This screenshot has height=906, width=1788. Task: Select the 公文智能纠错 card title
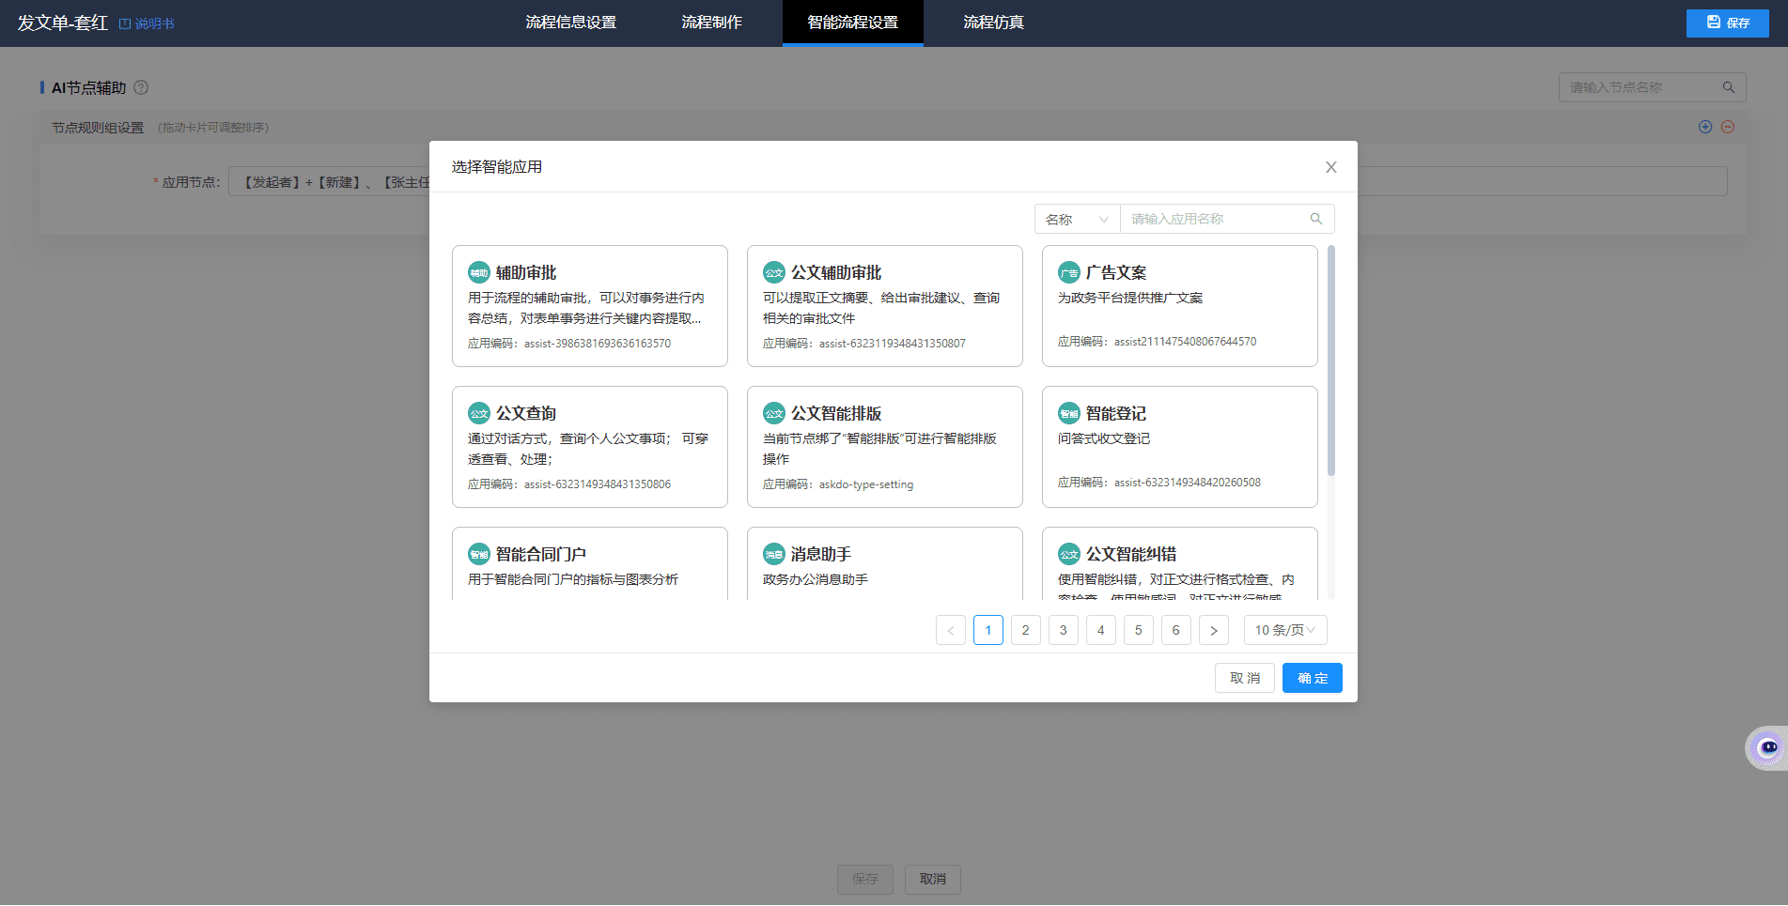coord(1131,554)
